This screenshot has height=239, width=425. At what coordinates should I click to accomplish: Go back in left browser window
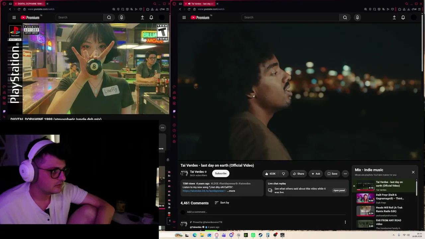10,9
